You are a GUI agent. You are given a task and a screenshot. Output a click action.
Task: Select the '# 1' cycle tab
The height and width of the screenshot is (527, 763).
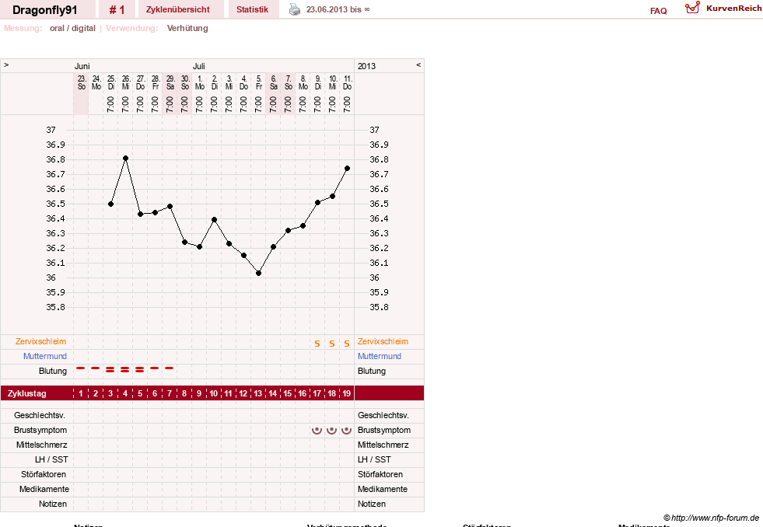pyautogui.click(x=117, y=10)
